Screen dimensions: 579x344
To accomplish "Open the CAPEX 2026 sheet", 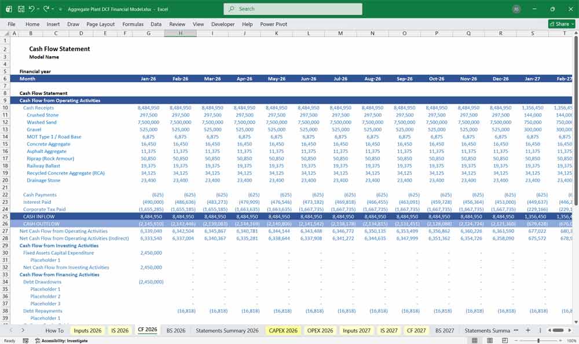I will tap(283, 331).
